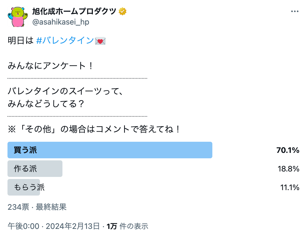
Task: Click the 234票 vote count
Action: [x=18, y=207]
